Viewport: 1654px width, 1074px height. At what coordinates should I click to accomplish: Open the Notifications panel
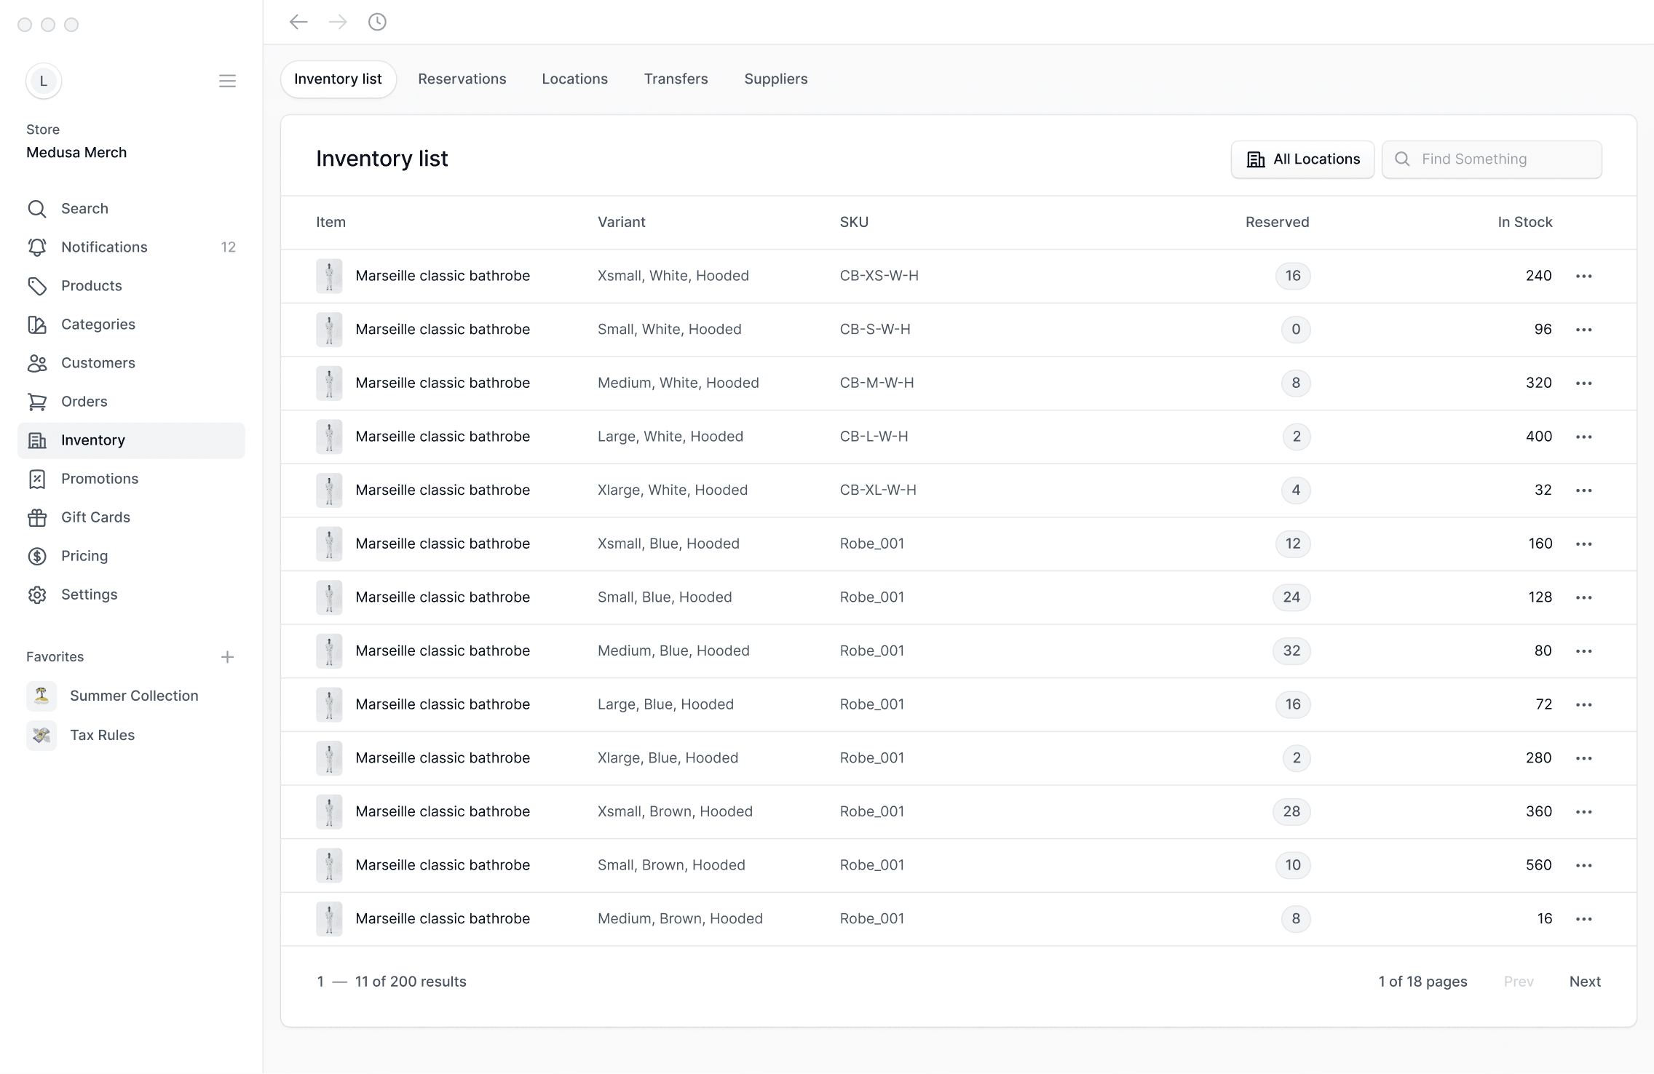tap(104, 247)
